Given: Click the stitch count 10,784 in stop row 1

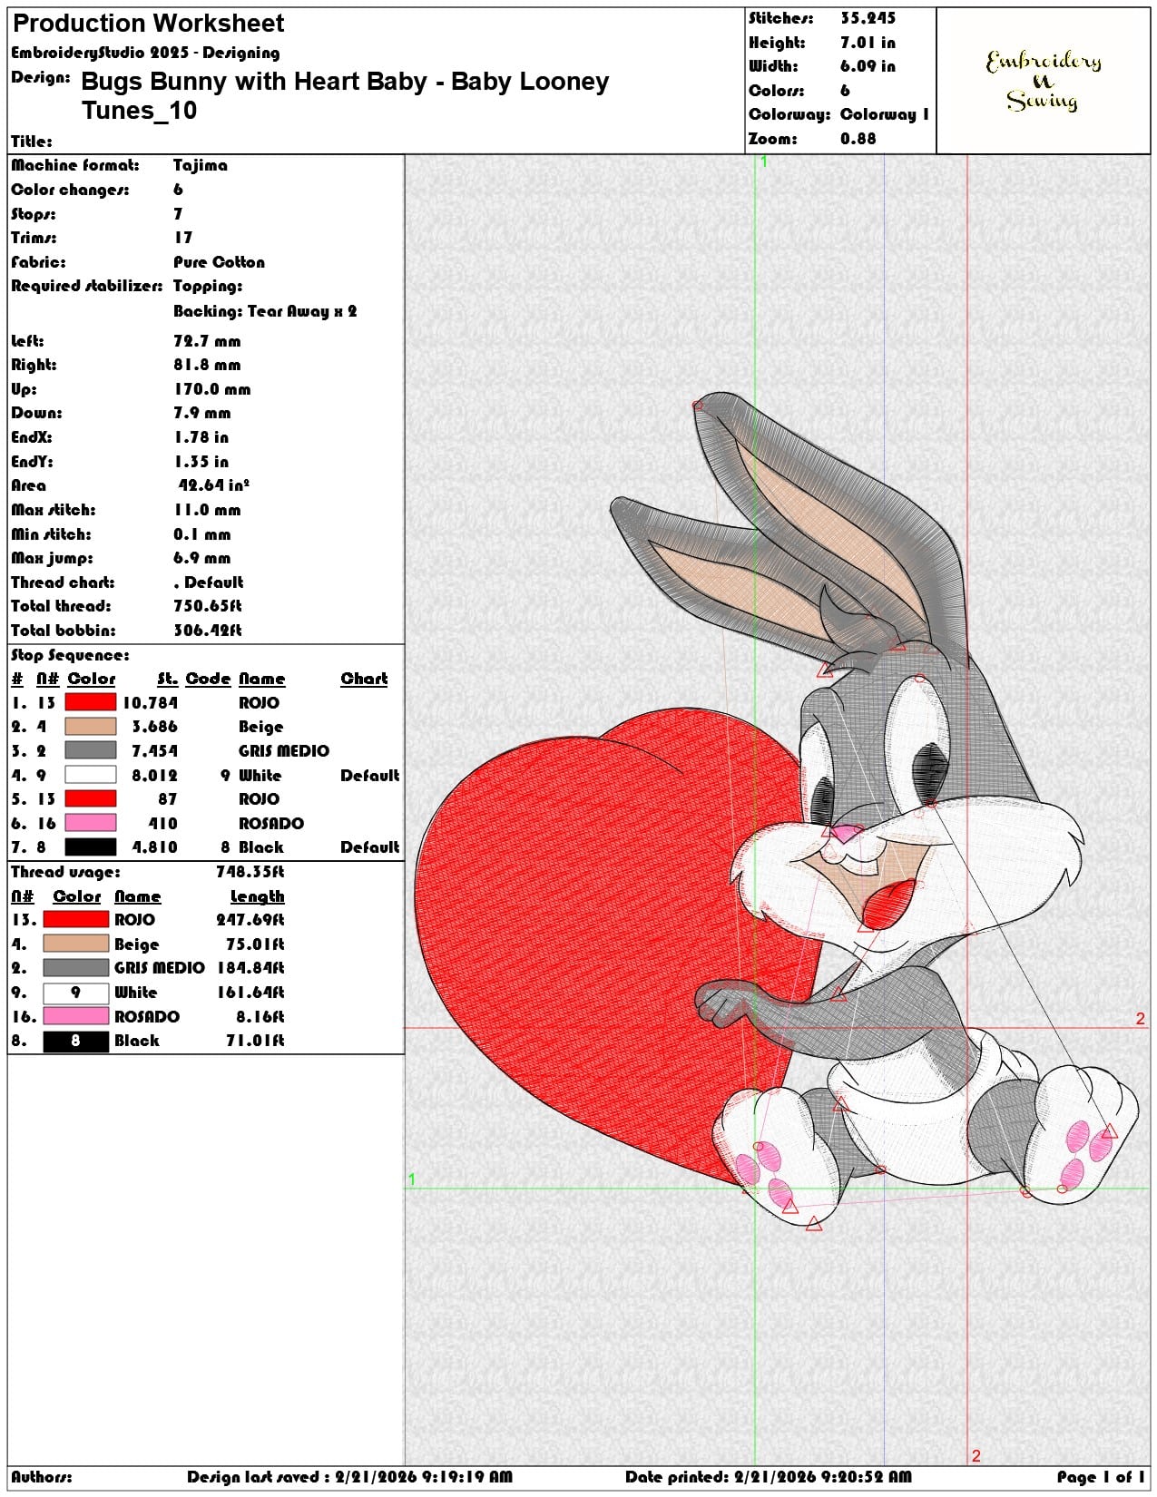Looking at the screenshot, I should (x=150, y=702).
